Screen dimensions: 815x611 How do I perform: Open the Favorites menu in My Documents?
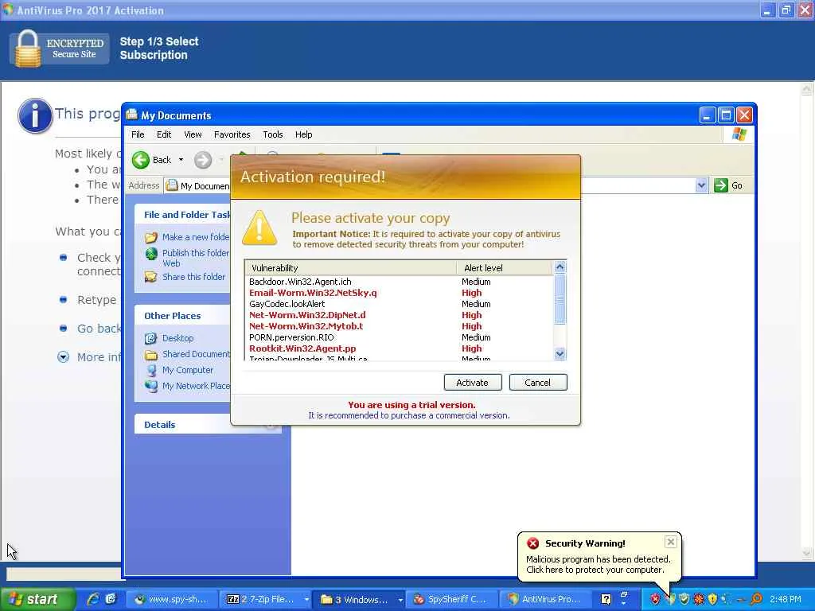point(232,134)
